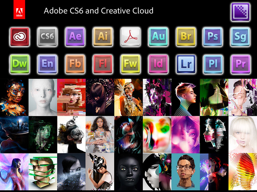Select the red and yellow dotted abstract artwork
This screenshot has width=257, height=192.
tap(243, 172)
